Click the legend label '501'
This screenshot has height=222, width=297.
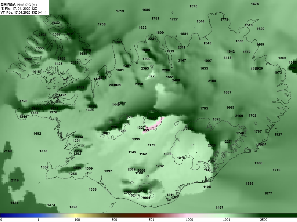(151, 220)
